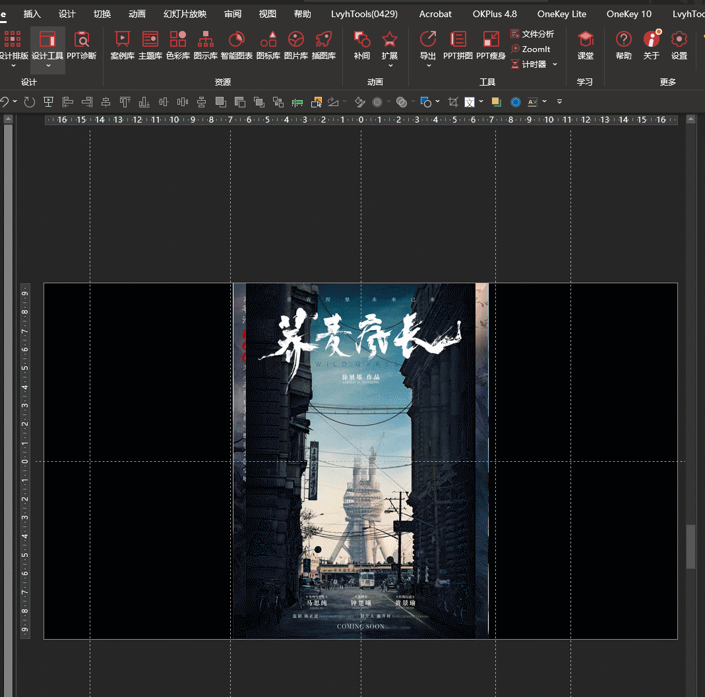
Task: Align selected objects left
Action: point(68,102)
